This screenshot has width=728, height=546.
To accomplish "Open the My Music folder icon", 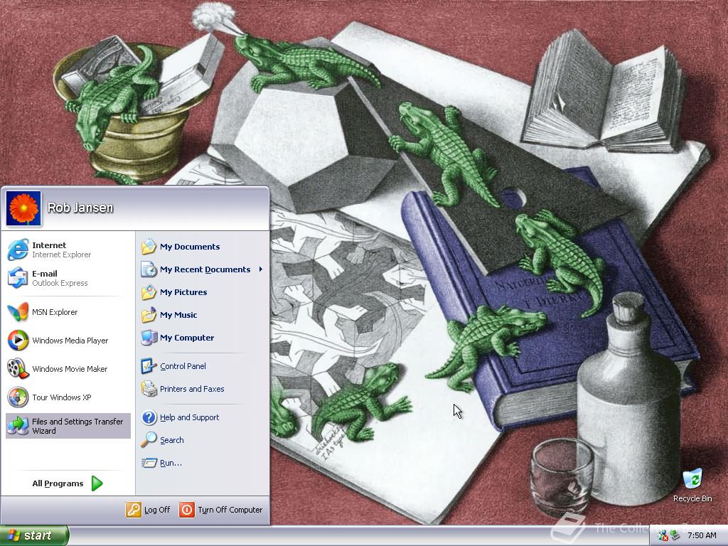I will (x=149, y=315).
